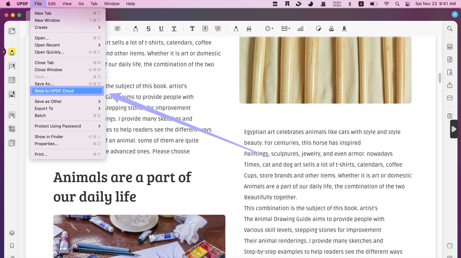Open the Share file icon
The image size is (461, 258).
pos(450,85)
